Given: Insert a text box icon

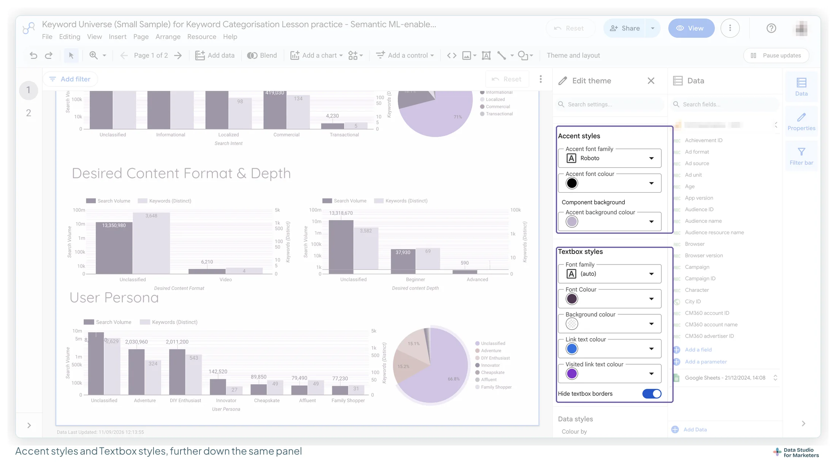Looking at the screenshot, I should (x=486, y=55).
